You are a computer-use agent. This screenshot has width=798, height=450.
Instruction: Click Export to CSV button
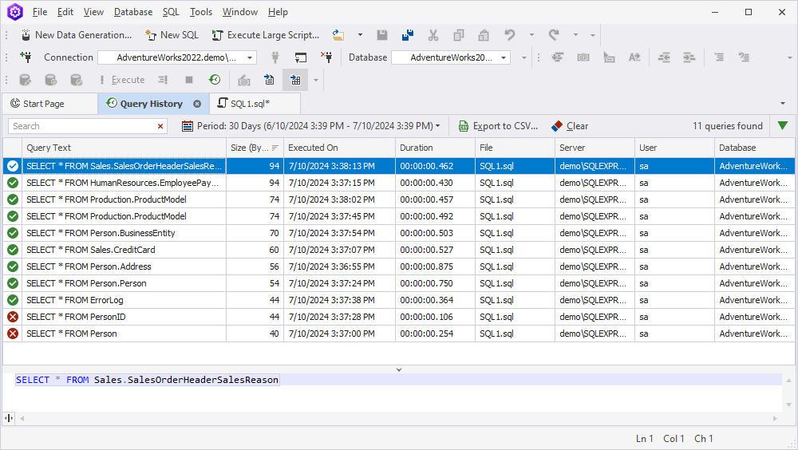pyautogui.click(x=498, y=126)
